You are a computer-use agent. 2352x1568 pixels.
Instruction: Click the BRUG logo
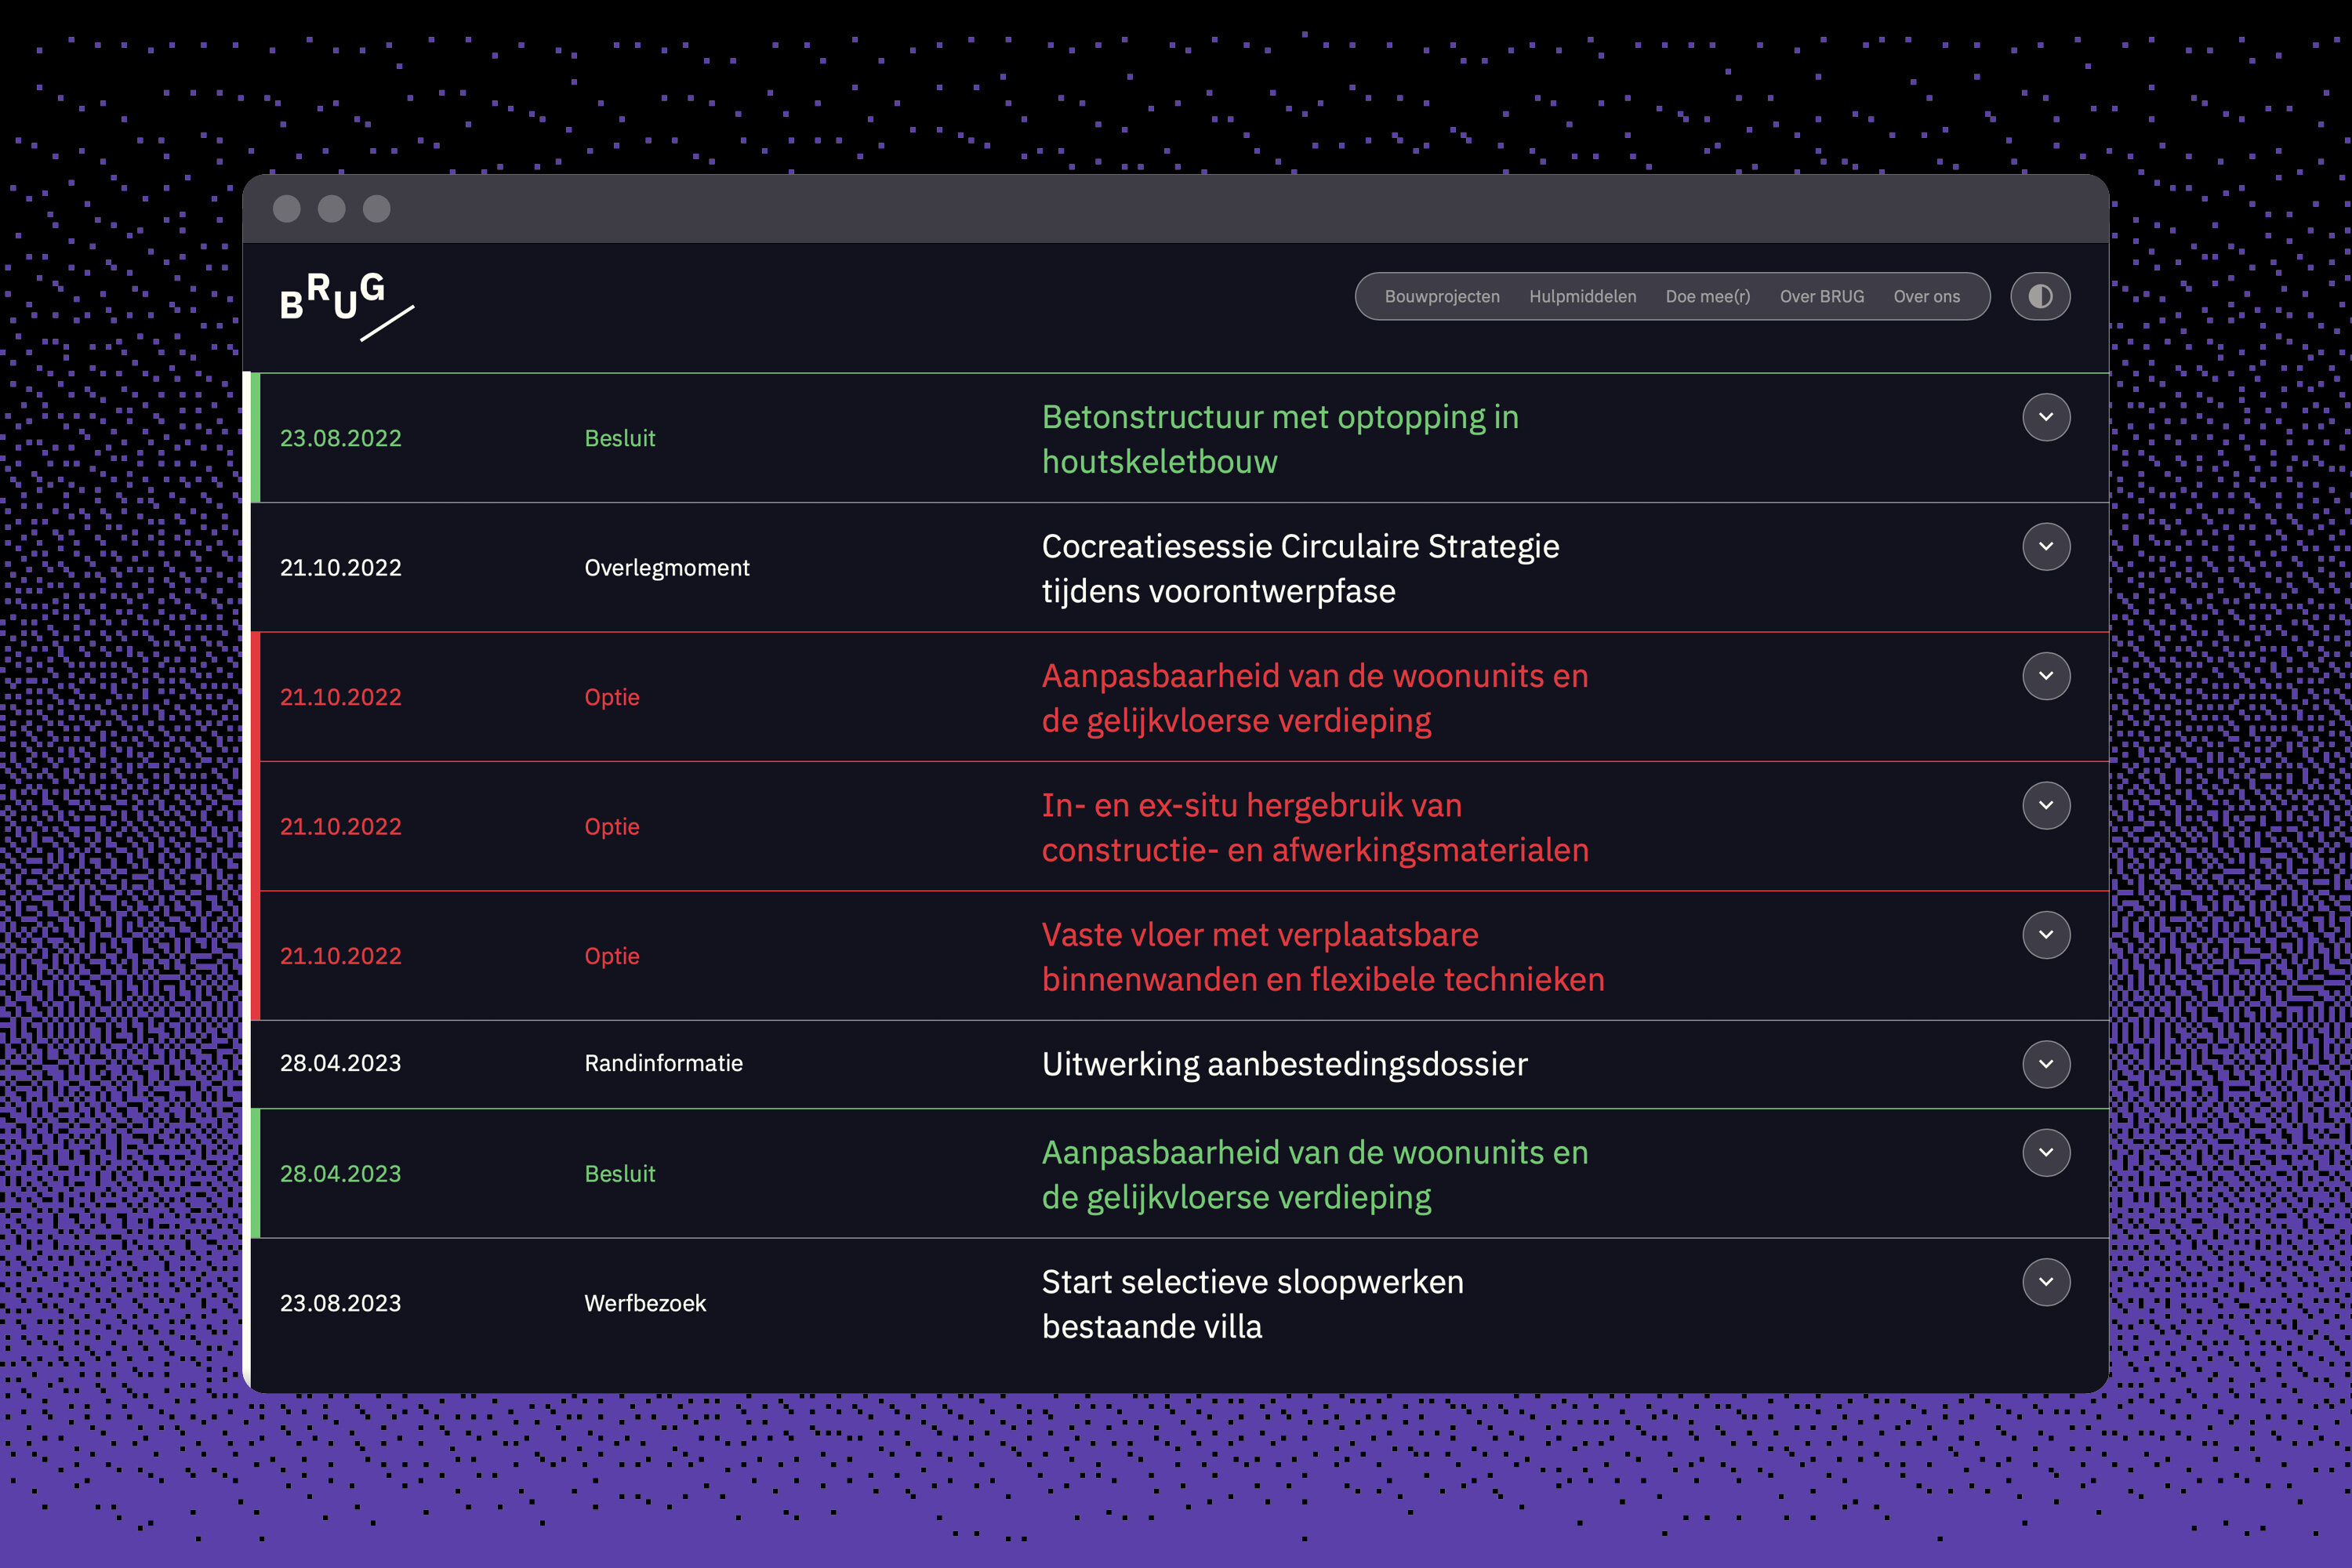click(346, 306)
